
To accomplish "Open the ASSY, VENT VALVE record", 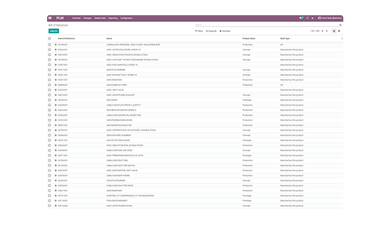I will 115,90.
